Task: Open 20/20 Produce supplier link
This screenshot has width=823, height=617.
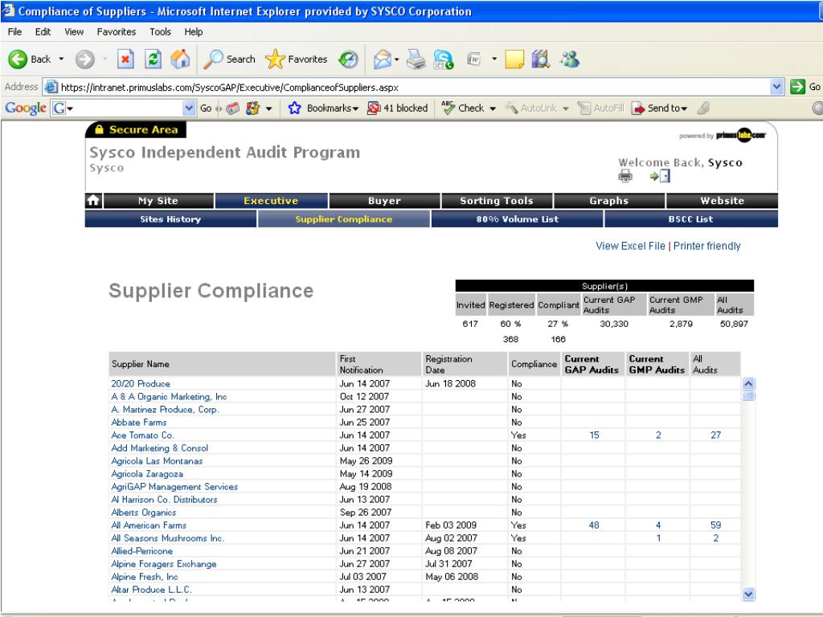Action: point(141,383)
